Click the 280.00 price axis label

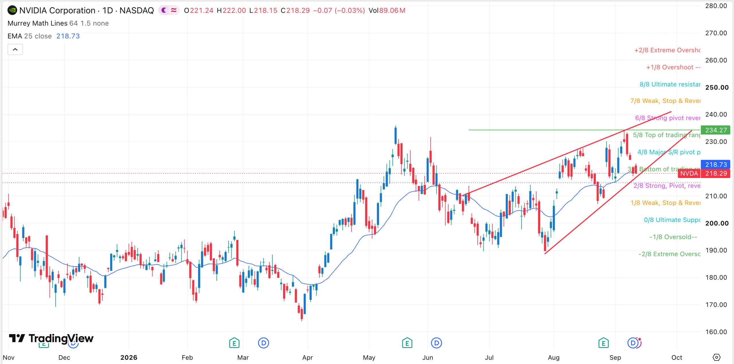tap(716, 6)
